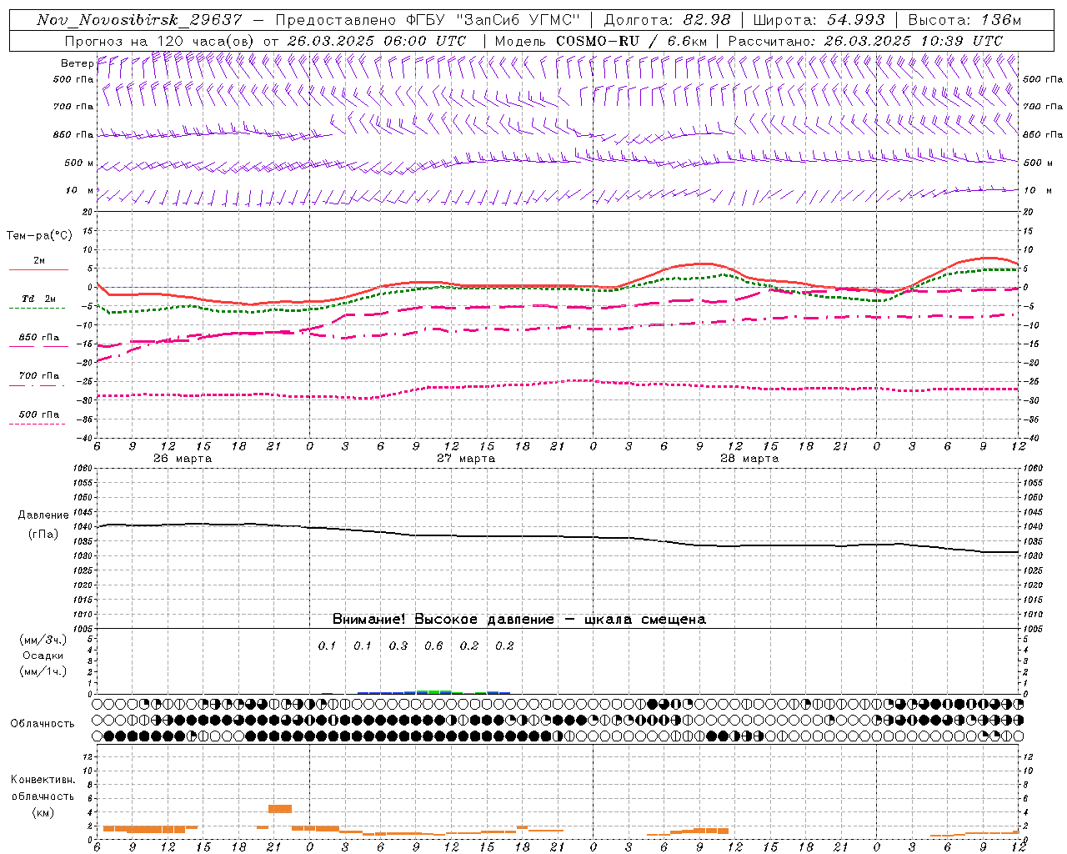
Task: Click the model label COSMO-RU / 6.6км
Action: (600, 41)
